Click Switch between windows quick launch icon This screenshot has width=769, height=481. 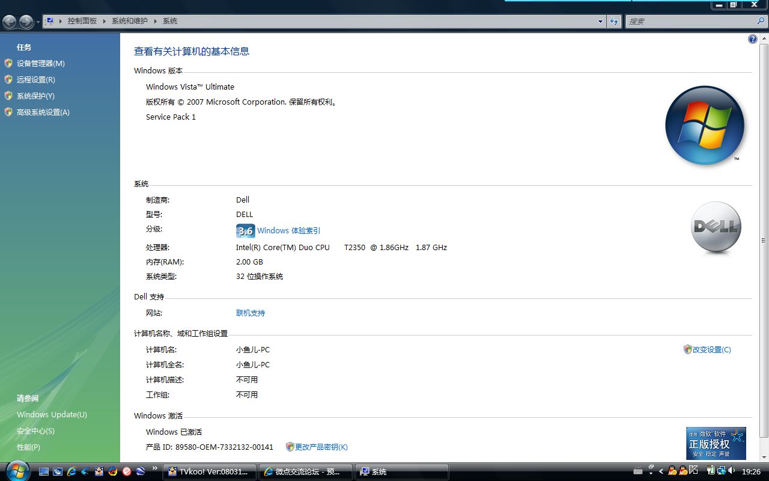[58, 471]
